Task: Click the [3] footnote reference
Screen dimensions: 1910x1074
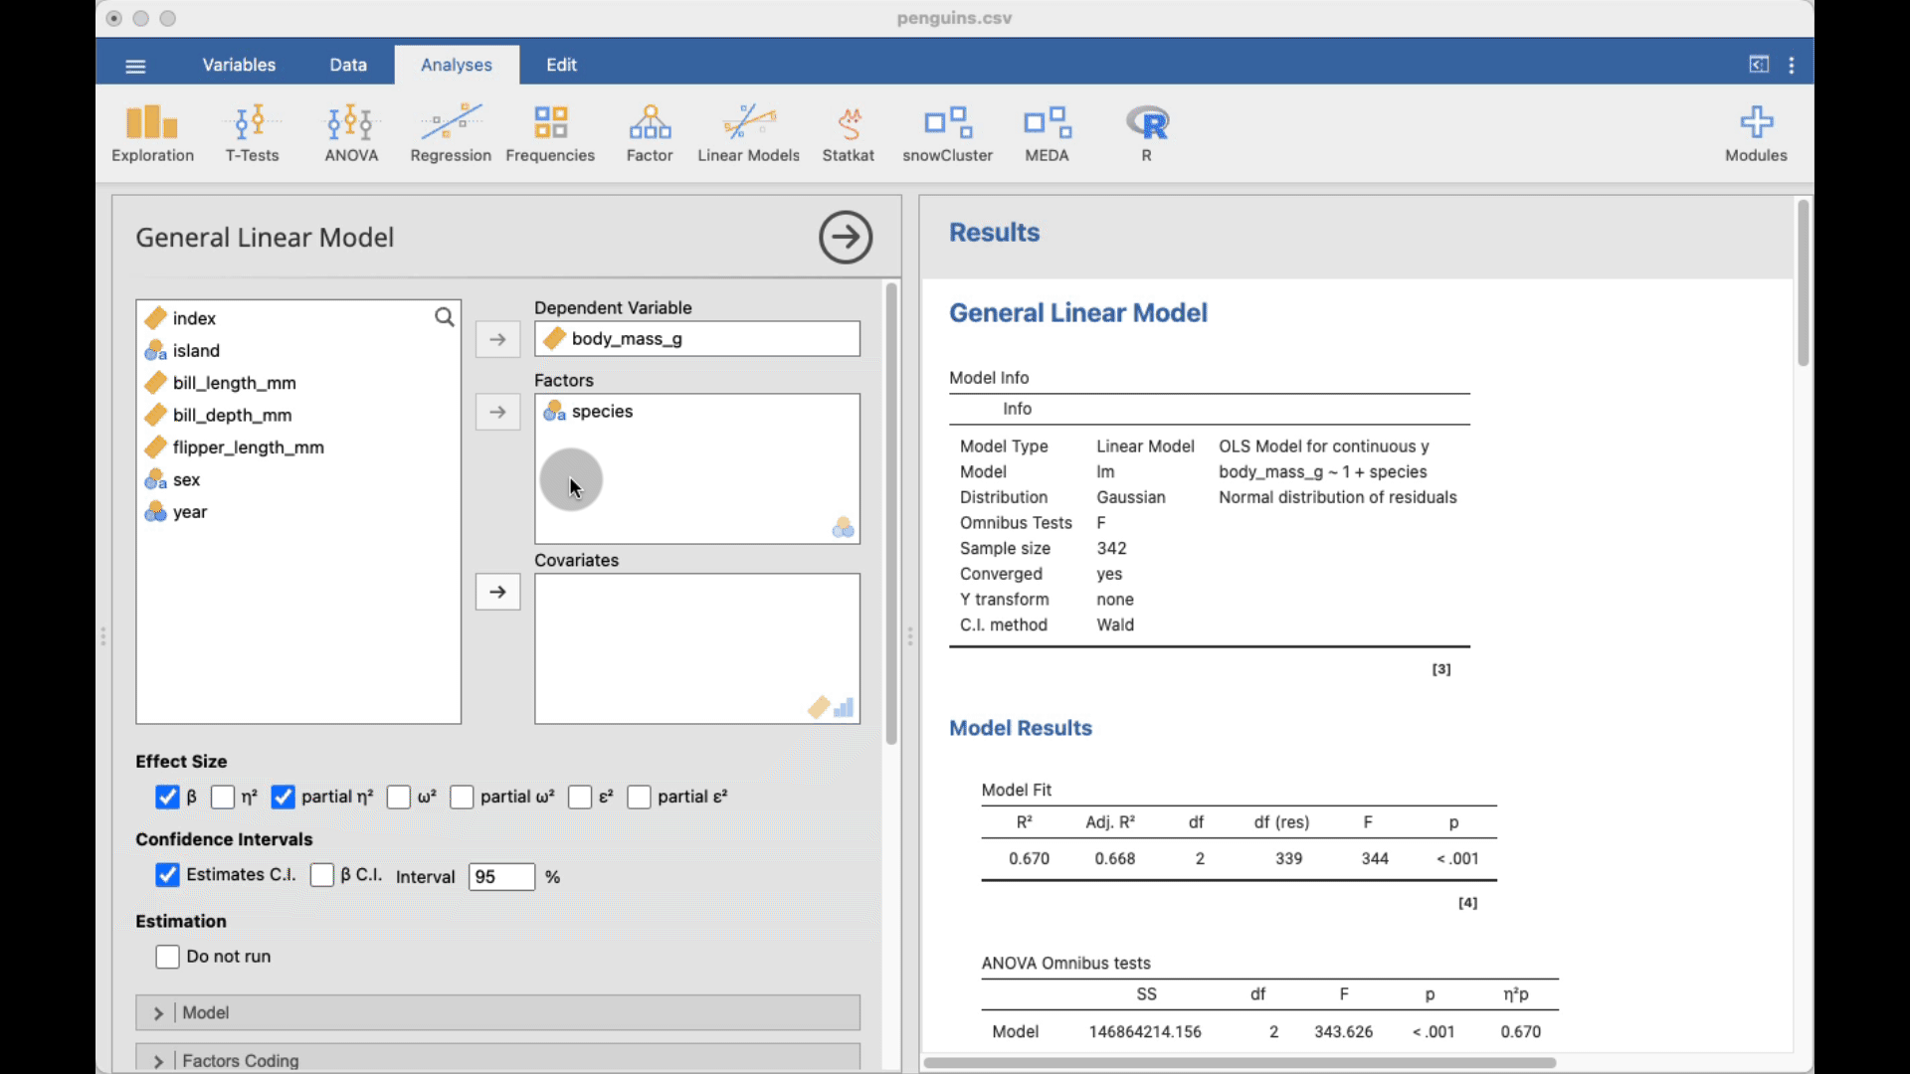Action: click(x=1441, y=669)
